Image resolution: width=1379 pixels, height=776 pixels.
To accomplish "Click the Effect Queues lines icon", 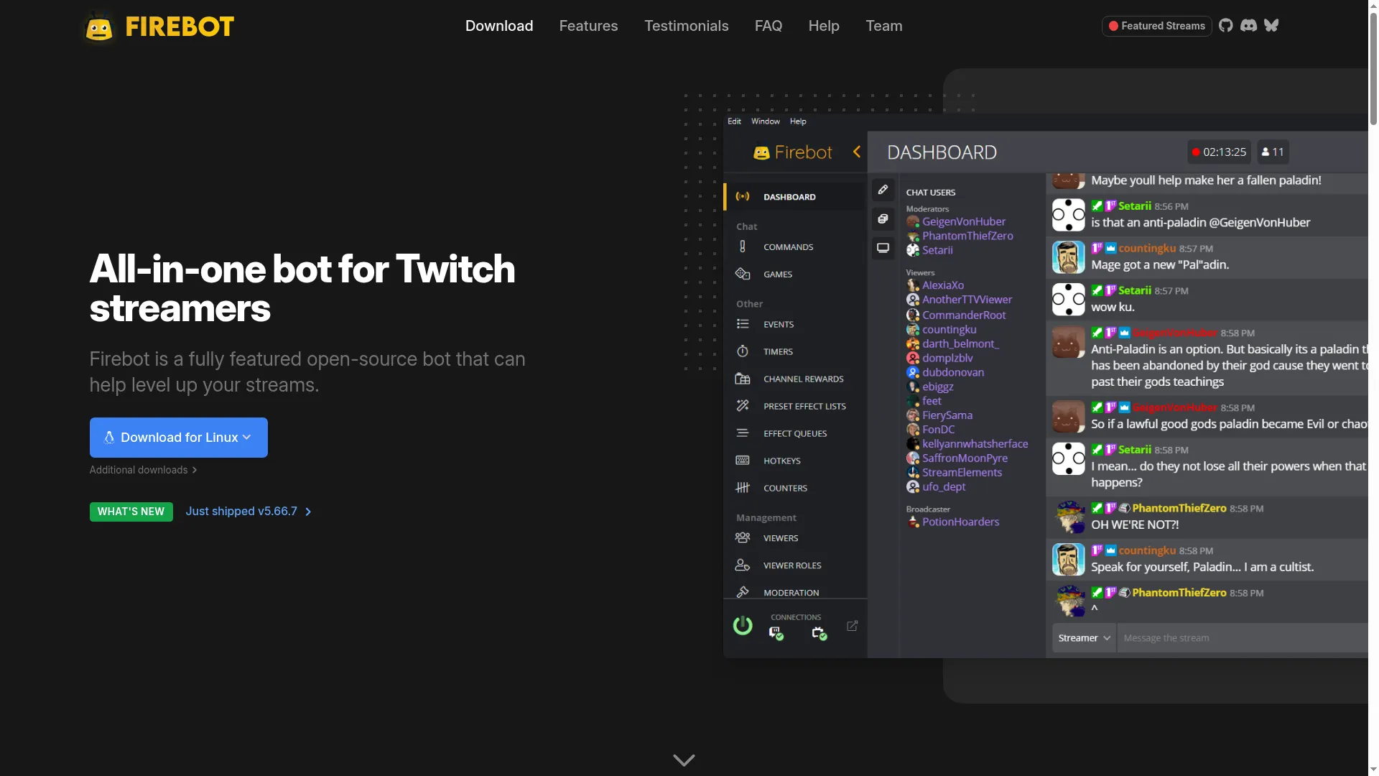I will [743, 433].
